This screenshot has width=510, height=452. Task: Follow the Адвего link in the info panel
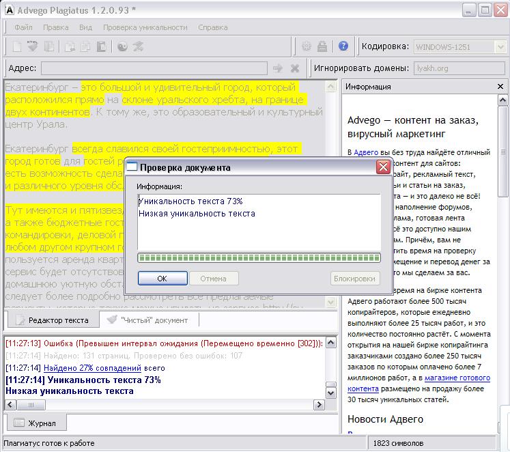coord(365,152)
